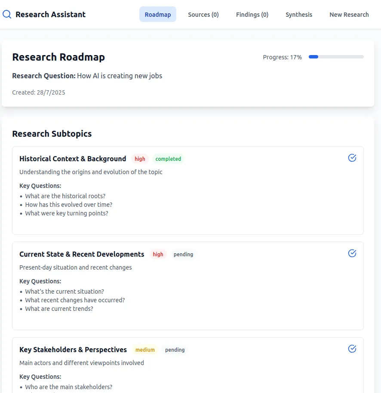Select 'Who are the main stakeholders?' question
Screen dimensions: 381x393
pyautogui.click(x=69, y=387)
